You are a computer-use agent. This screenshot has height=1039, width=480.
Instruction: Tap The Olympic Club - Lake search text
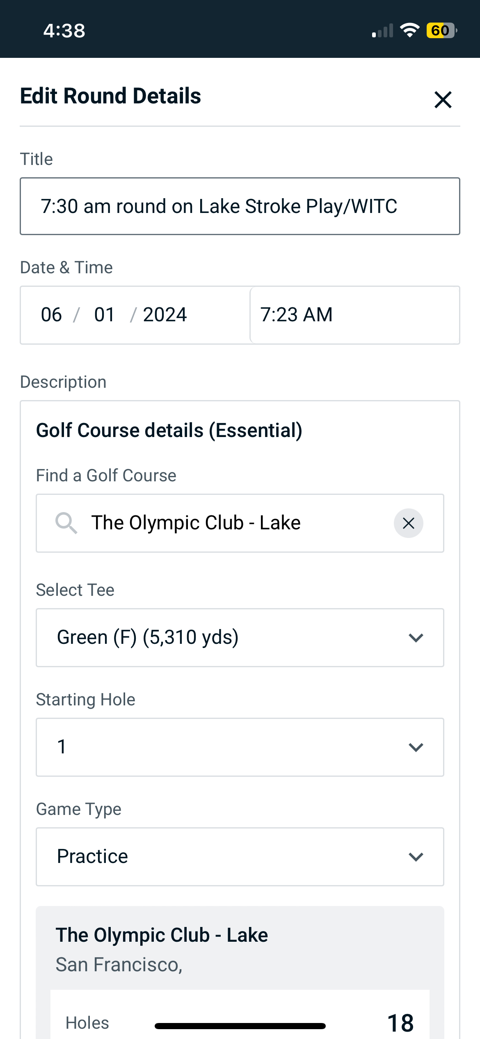196,523
